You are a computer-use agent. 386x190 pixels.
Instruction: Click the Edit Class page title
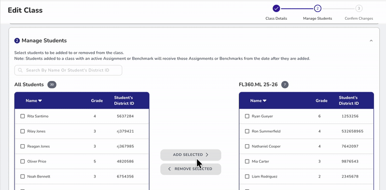[x=25, y=10]
